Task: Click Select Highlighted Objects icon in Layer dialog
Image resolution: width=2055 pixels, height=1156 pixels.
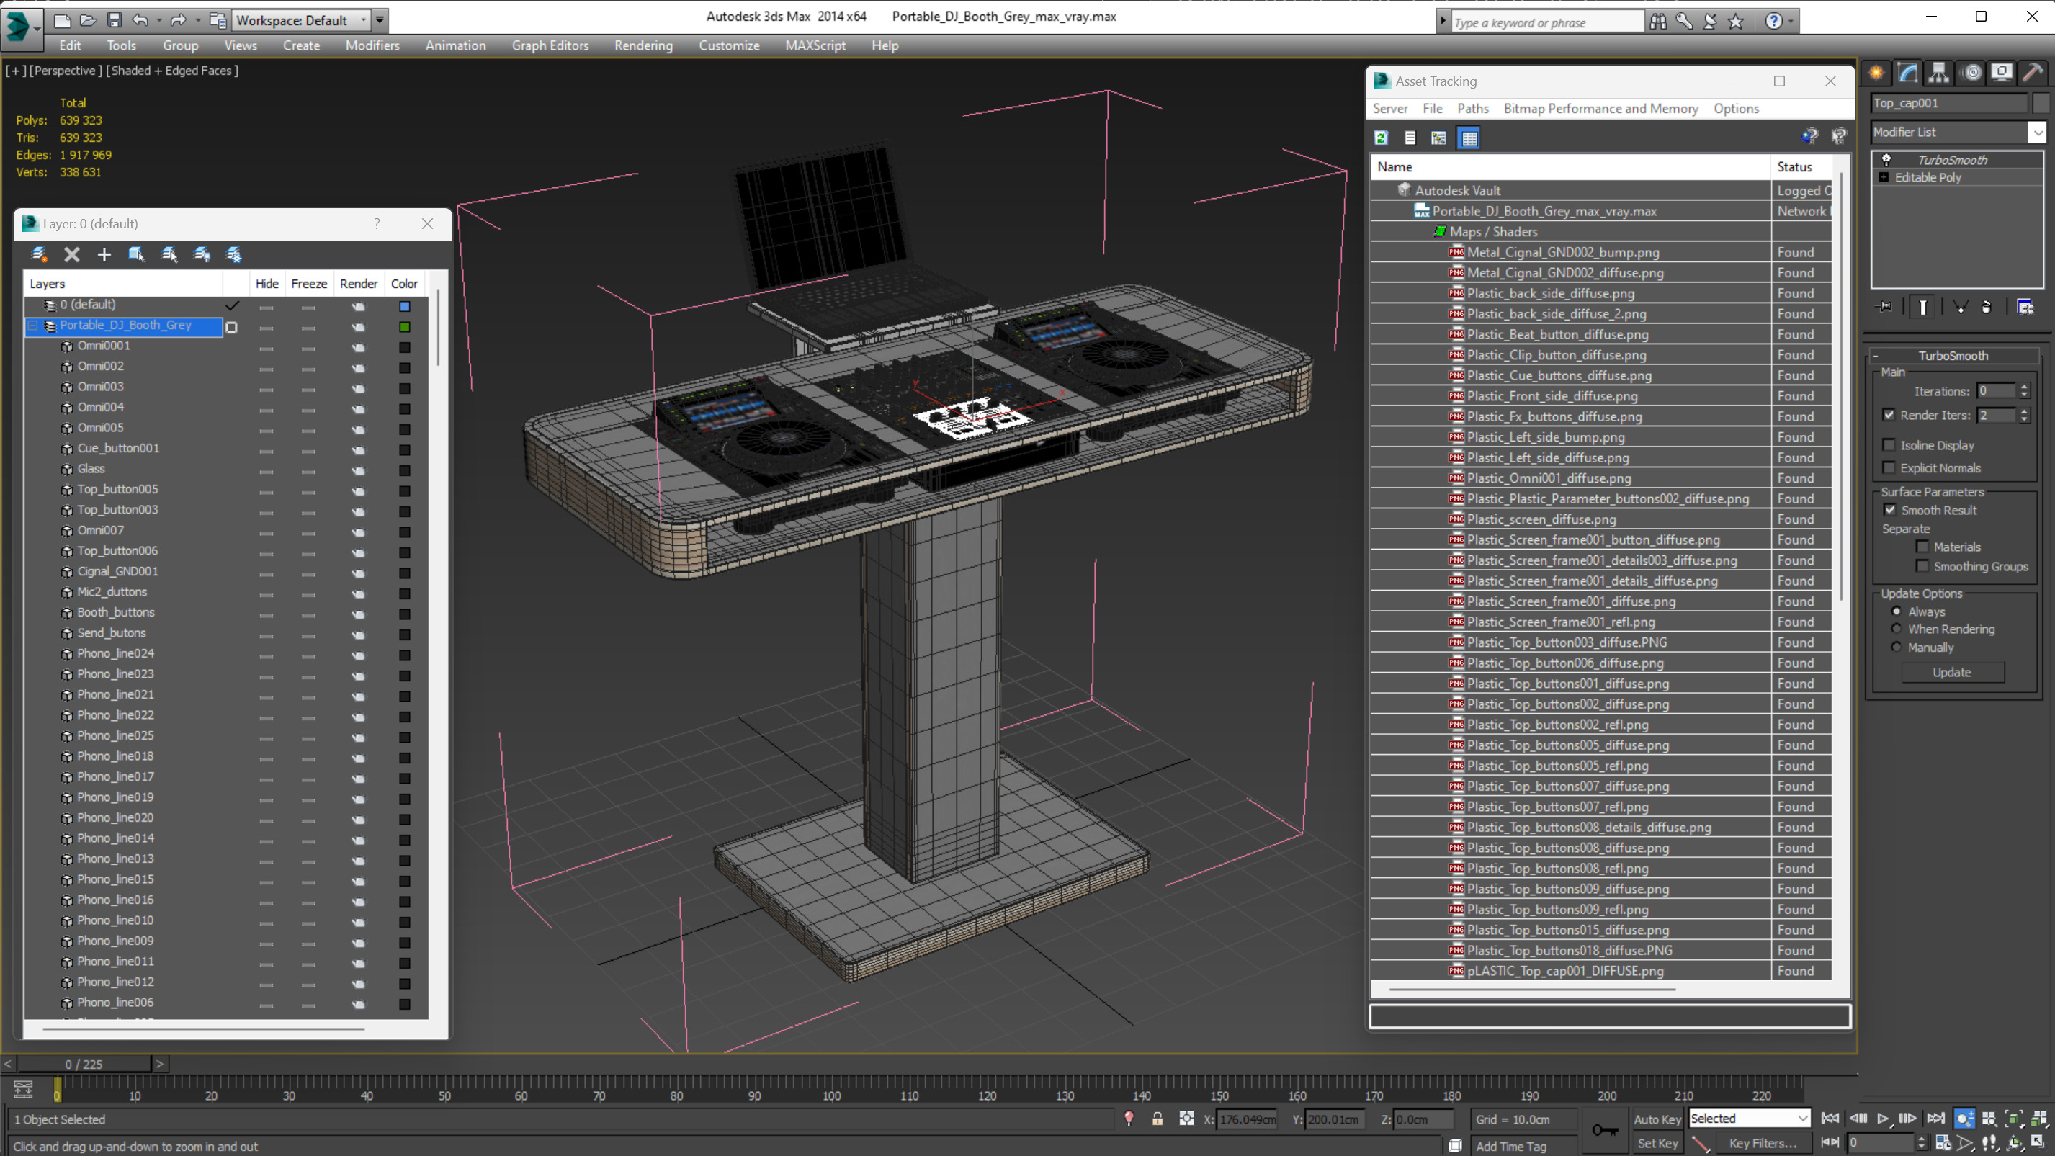Action: pos(136,254)
